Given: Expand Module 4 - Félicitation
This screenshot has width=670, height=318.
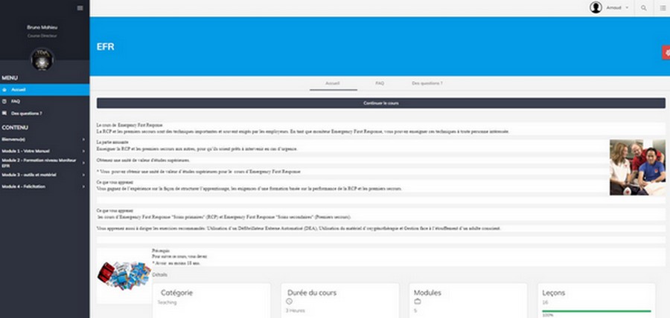Looking at the screenshot, I should tap(43, 185).
